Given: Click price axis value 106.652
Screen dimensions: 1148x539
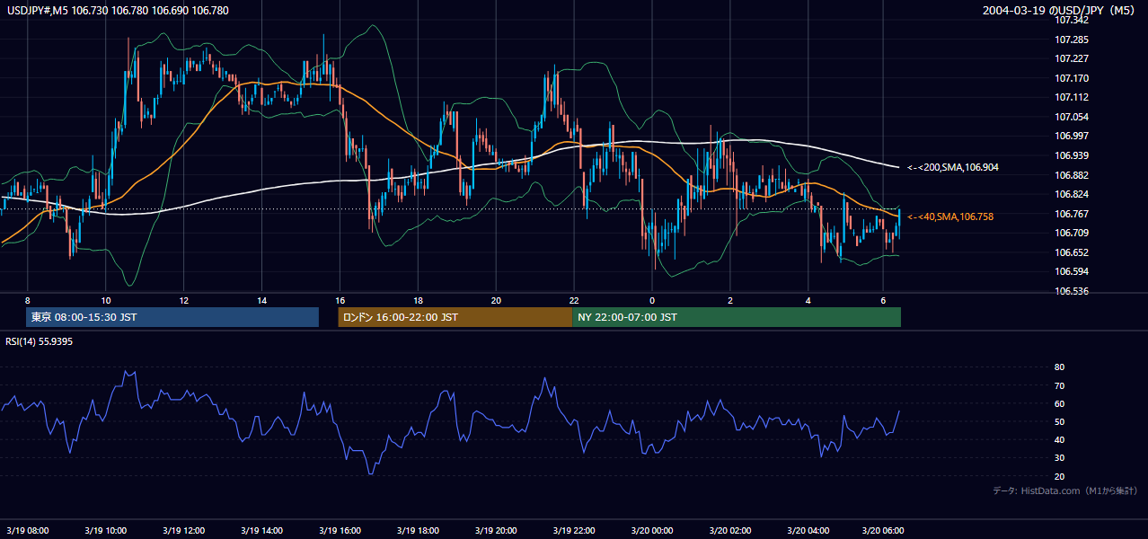Looking at the screenshot, I should [x=1072, y=252].
